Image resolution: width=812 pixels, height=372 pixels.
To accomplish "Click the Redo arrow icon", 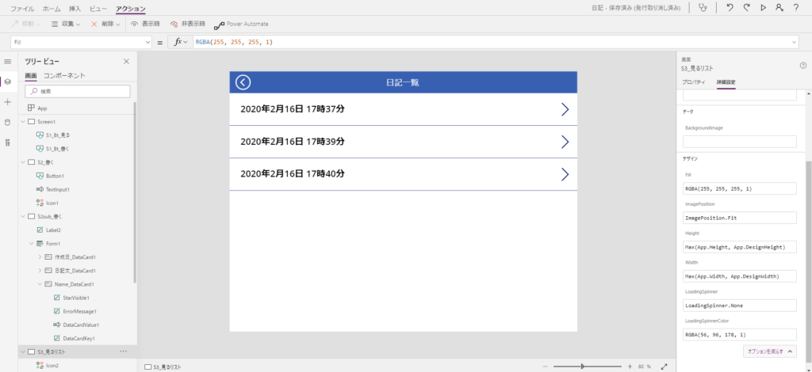I will 746,8.
